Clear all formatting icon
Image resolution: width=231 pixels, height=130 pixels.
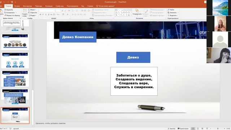pyautogui.click(x=69, y=10)
